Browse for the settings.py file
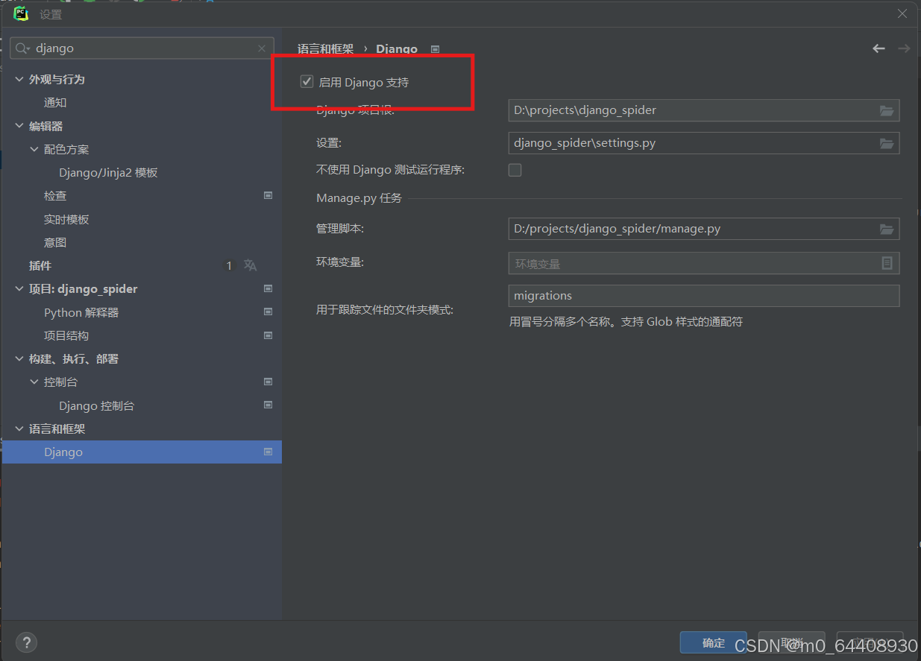The height and width of the screenshot is (661, 921). tap(887, 143)
